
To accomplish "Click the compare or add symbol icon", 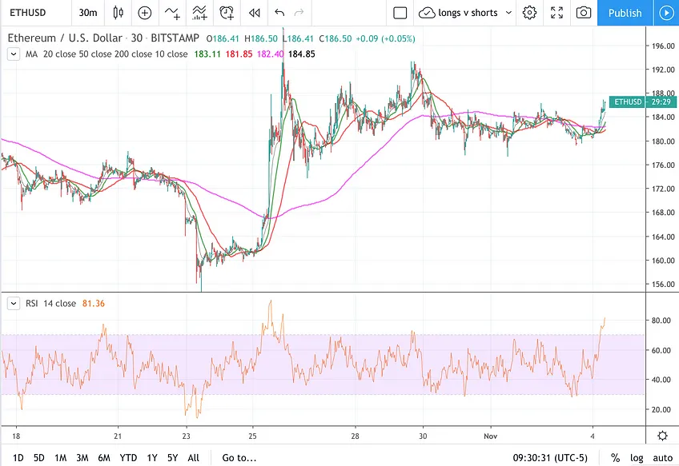I will [145, 13].
